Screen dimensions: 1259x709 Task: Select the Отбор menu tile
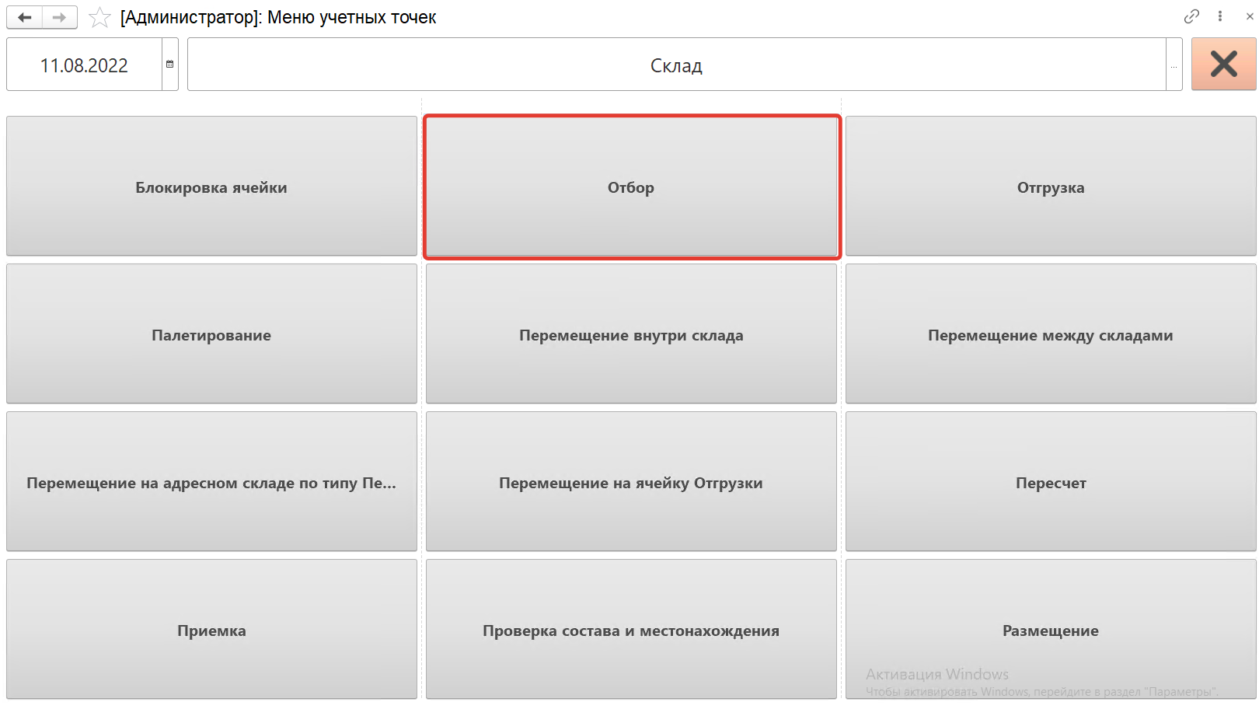coord(631,187)
